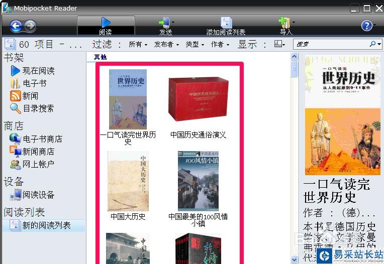Click the 新的阅读列表 list icon

(15, 225)
